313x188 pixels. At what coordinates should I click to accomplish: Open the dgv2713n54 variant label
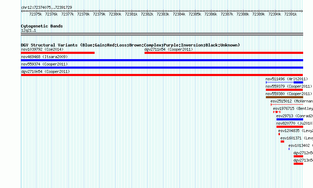[x=303, y=160]
